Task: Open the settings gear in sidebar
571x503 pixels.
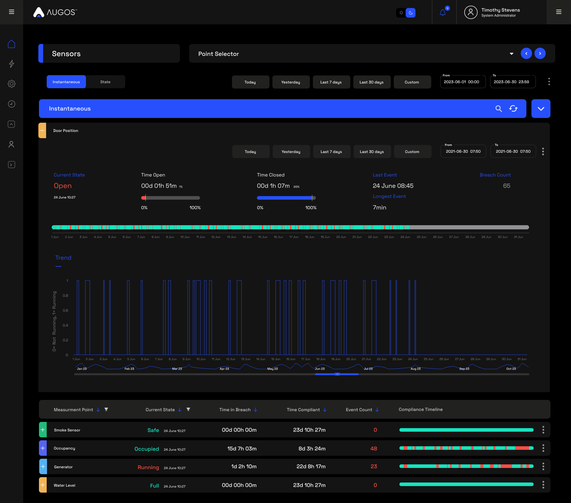Action: point(11,84)
